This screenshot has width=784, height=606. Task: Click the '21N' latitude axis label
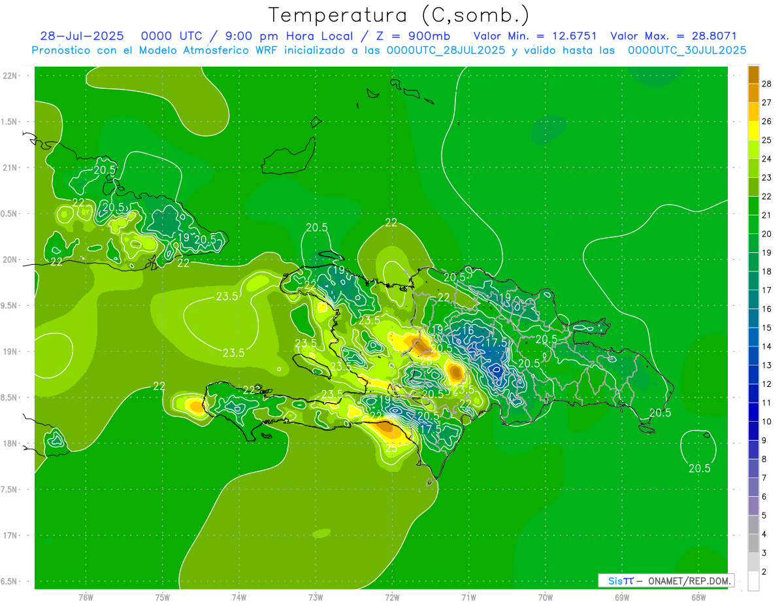[x=10, y=168]
